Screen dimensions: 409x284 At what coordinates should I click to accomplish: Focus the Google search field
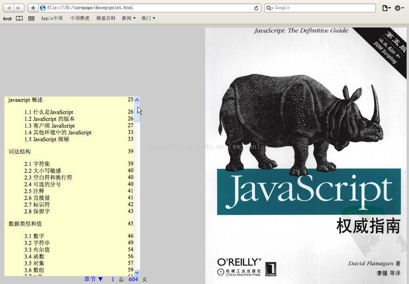320,8
